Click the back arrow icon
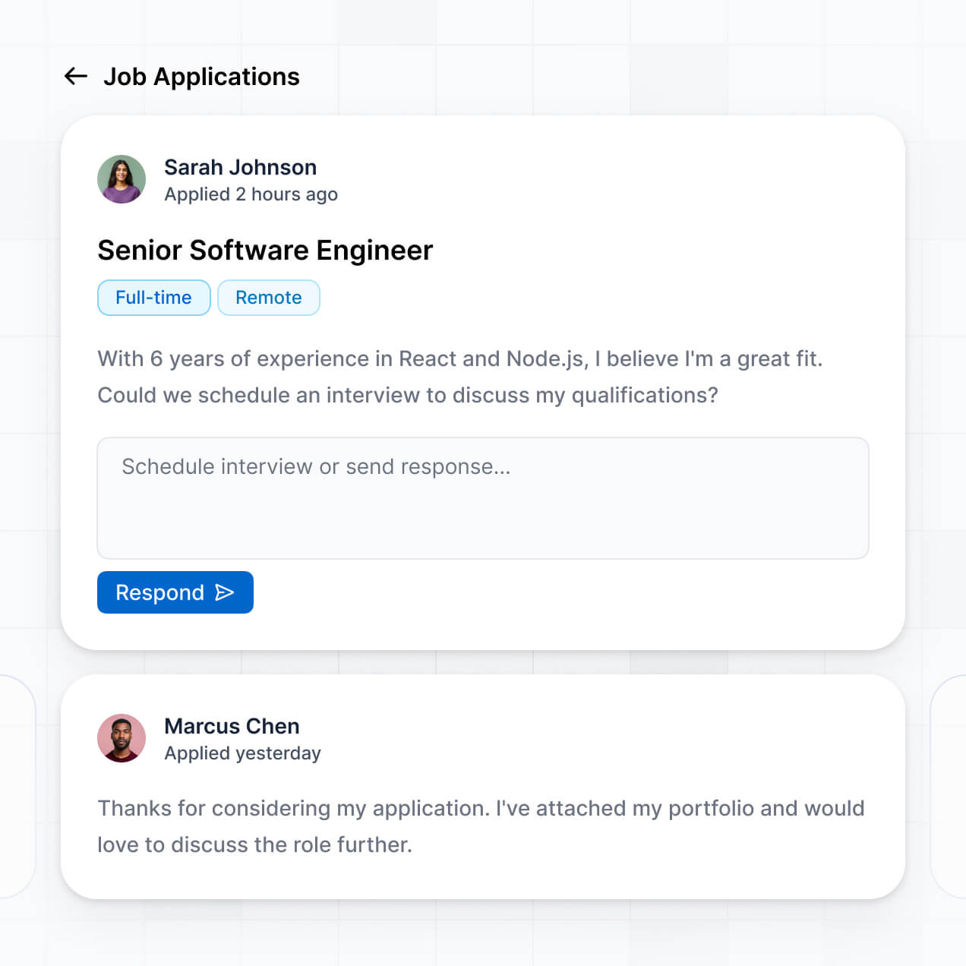This screenshot has height=966, width=966. click(74, 76)
